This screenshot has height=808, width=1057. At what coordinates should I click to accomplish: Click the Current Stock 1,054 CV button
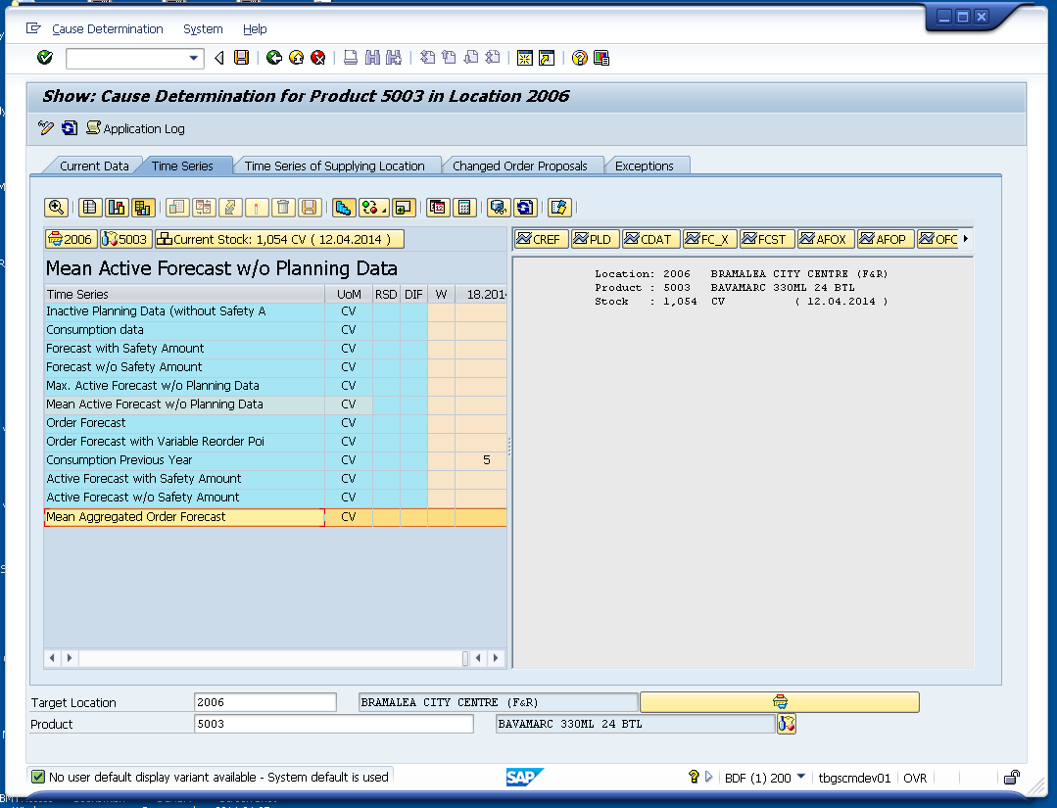tap(279, 239)
